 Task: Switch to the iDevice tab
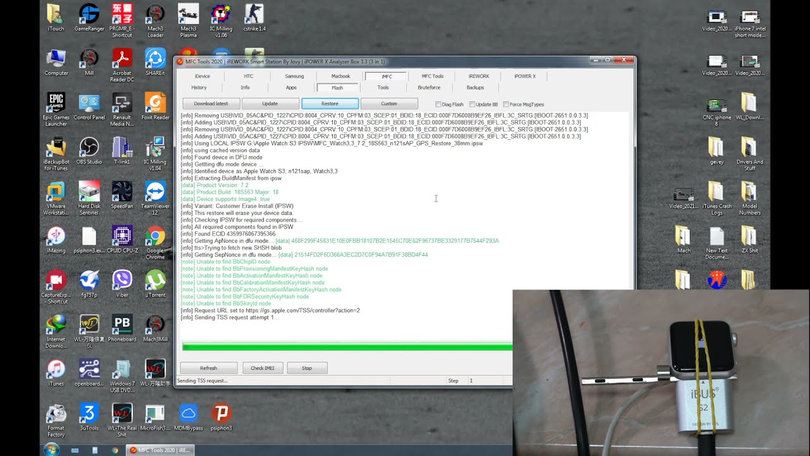click(x=202, y=76)
